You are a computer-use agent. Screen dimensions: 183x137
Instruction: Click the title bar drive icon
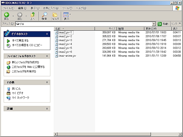pyautogui.click(x=3, y=3)
